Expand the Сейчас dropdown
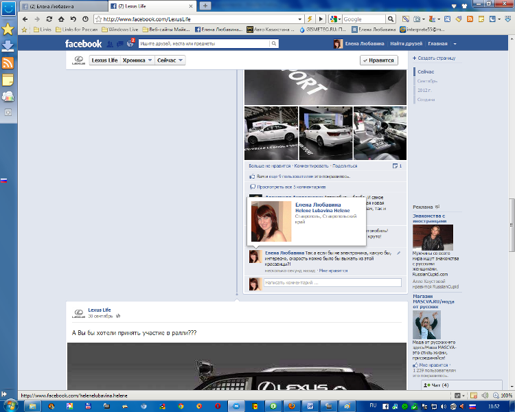Screen dimensions: 515x412 tap(170, 60)
